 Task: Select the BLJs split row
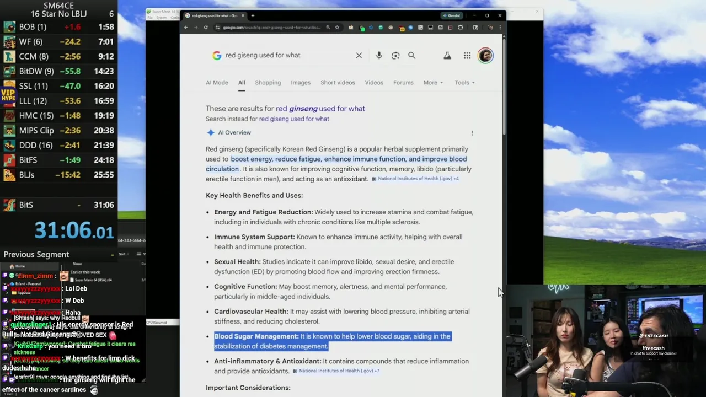pos(58,175)
